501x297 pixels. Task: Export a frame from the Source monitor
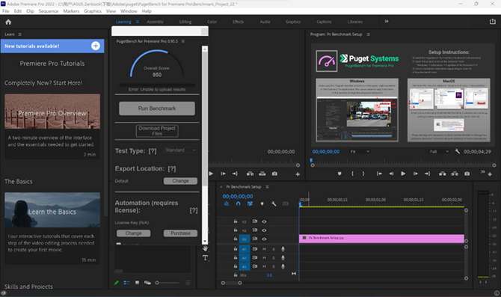point(274,174)
